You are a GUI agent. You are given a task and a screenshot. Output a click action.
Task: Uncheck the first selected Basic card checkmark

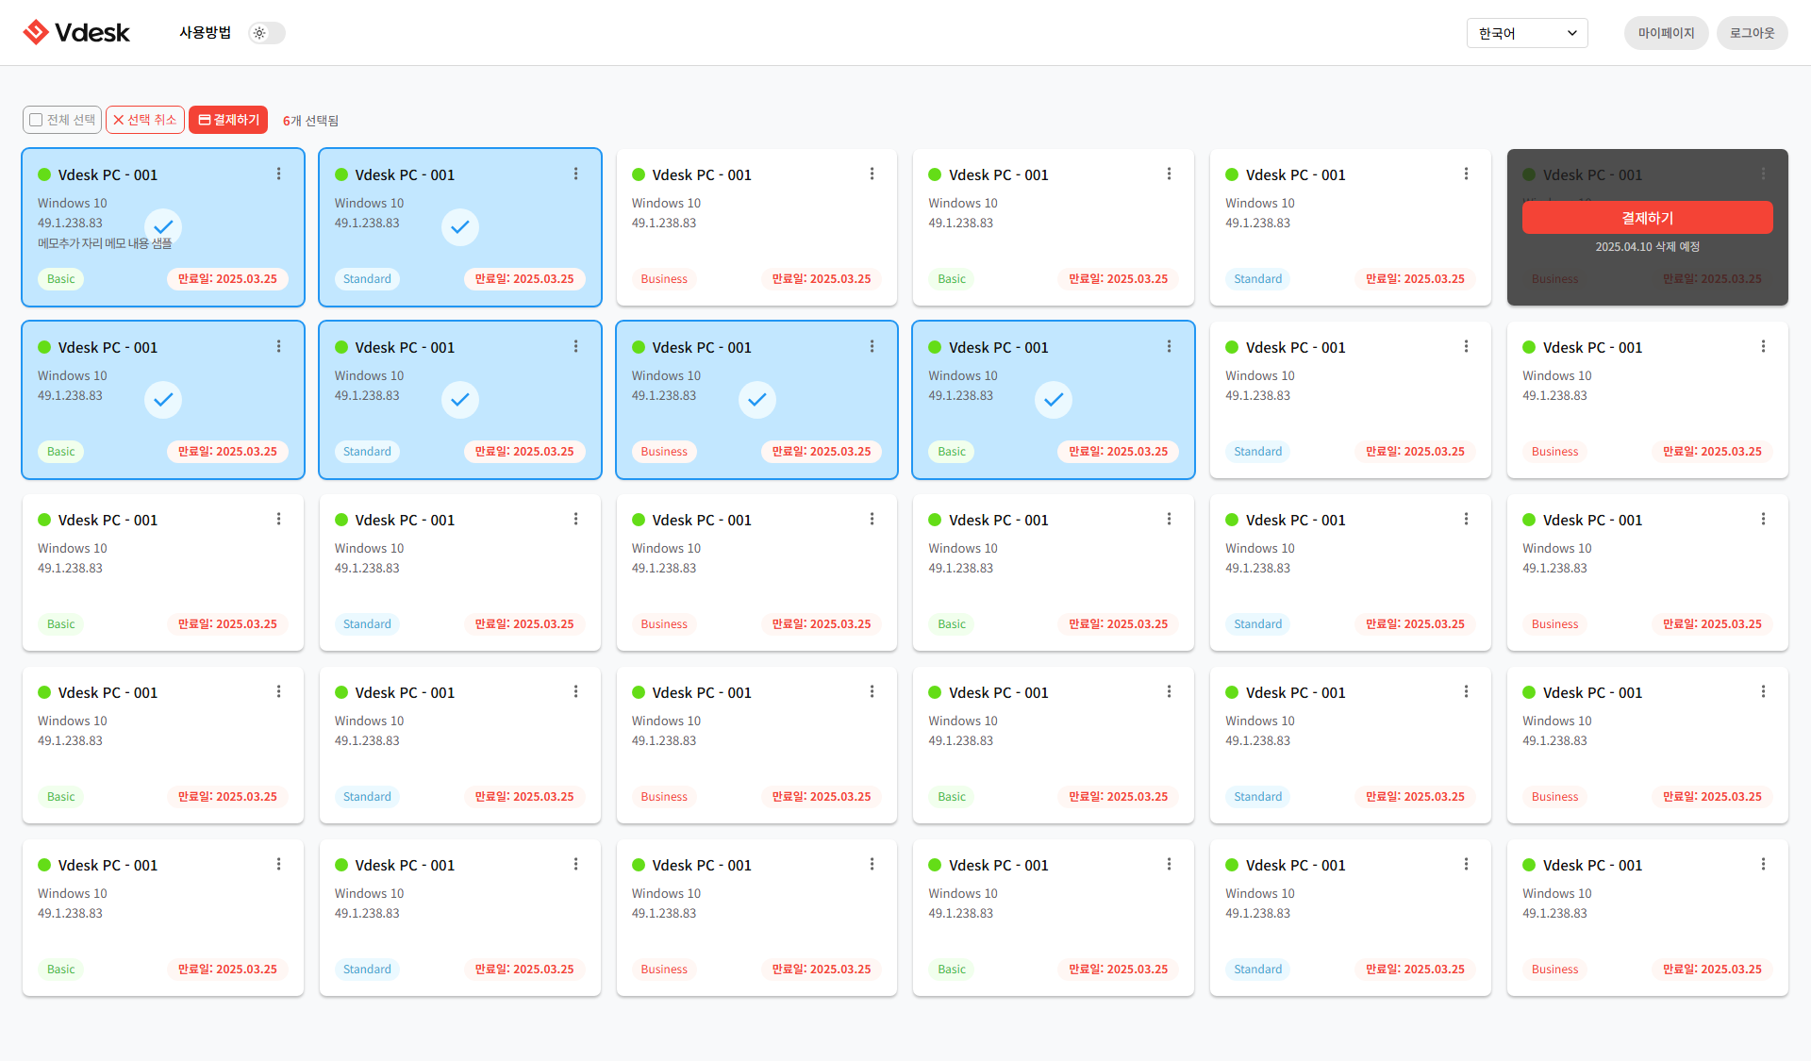[x=163, y=227]
